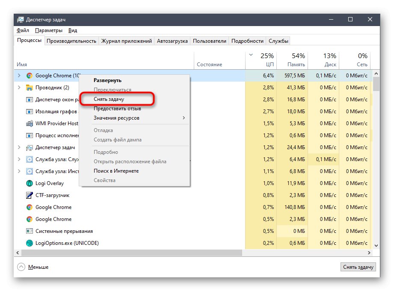Switch to the Производительность tab
Viewport: 394px width, 291px height.
click(x=71, y=41)
